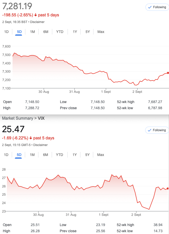Toggle the VIX Following button

tap(157, 130)
